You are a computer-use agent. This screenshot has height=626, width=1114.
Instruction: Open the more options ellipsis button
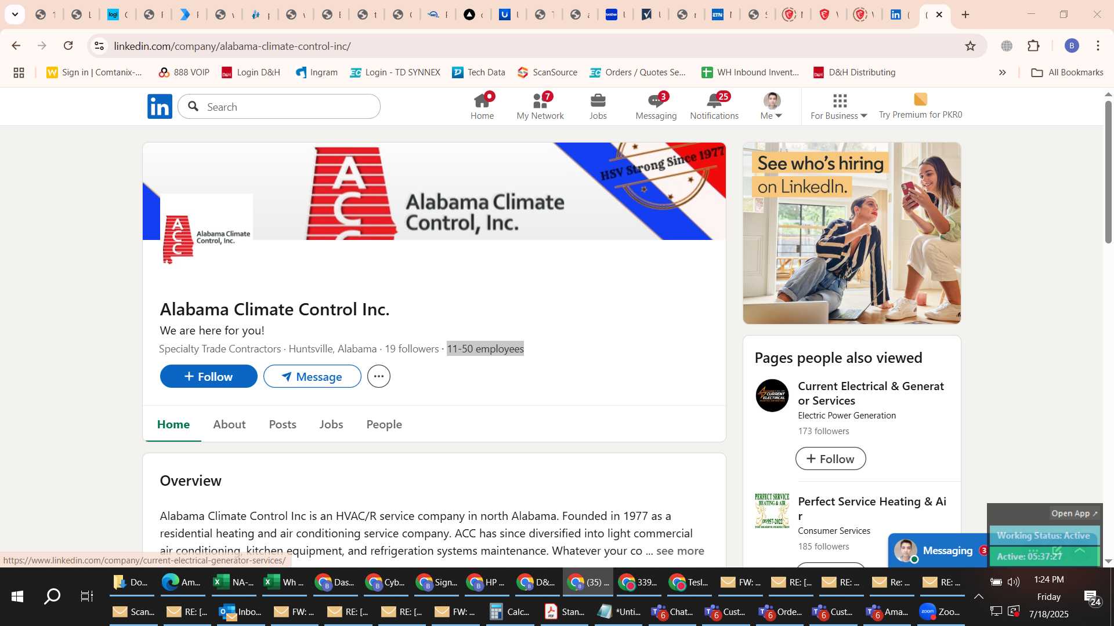pyautogui.click(x=379, y=377)
